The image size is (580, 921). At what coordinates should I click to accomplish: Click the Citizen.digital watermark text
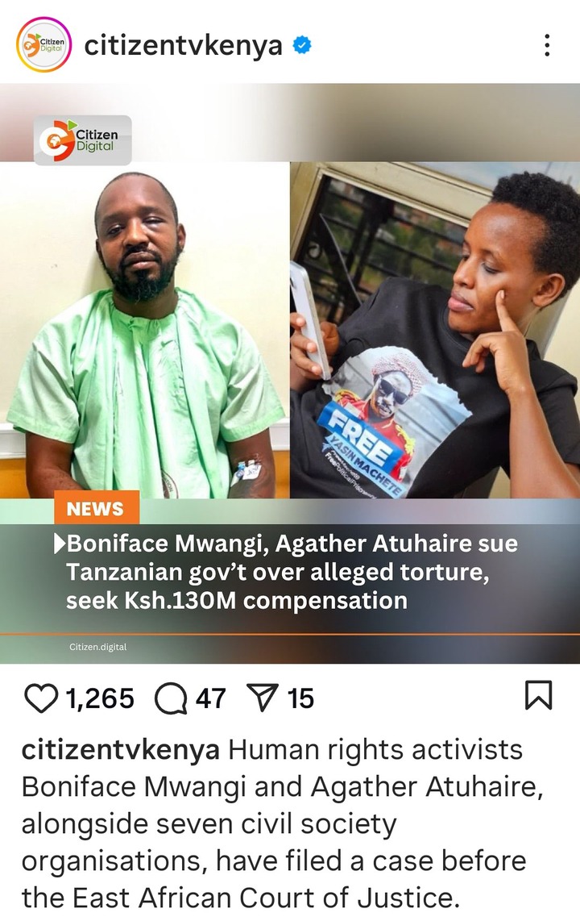[98, 647]
